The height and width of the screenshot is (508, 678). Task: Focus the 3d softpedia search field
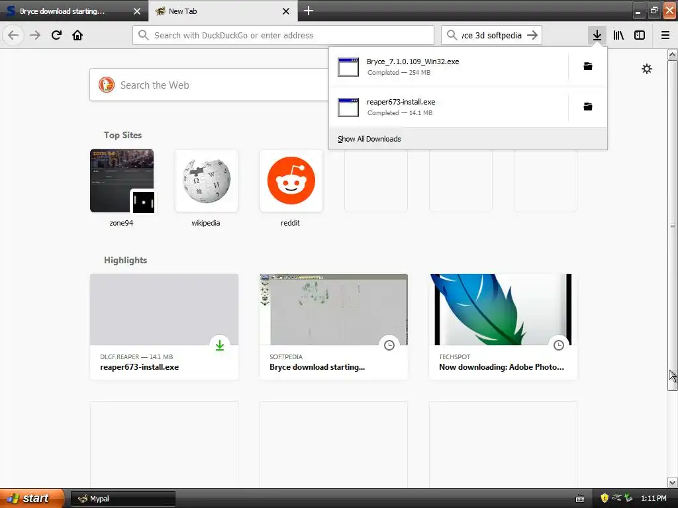point(492,35)
